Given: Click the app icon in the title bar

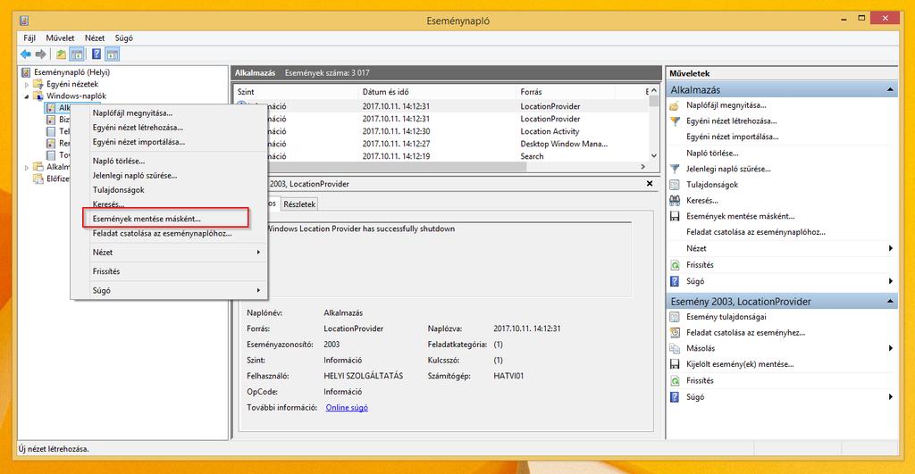Looking at the screenshot, I should pyautogui.click(x=24, y=21).
